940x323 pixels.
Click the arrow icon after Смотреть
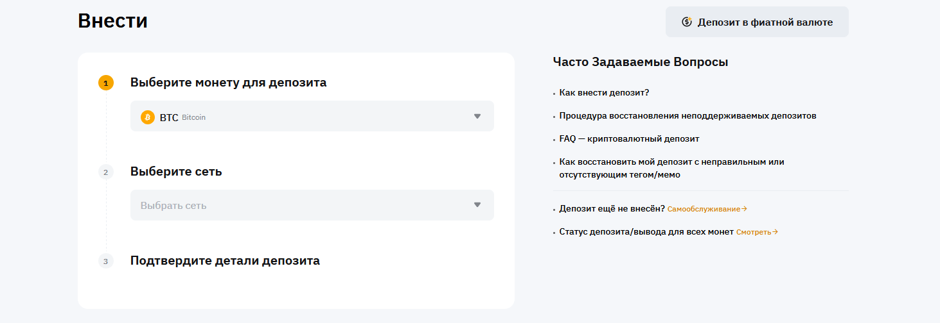776,232
